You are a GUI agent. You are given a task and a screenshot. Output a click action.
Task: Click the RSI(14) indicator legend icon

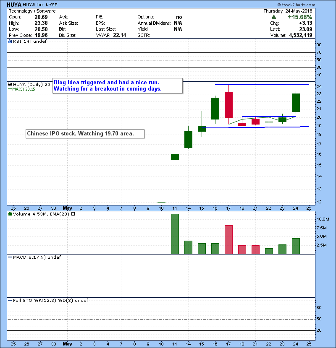9,42
